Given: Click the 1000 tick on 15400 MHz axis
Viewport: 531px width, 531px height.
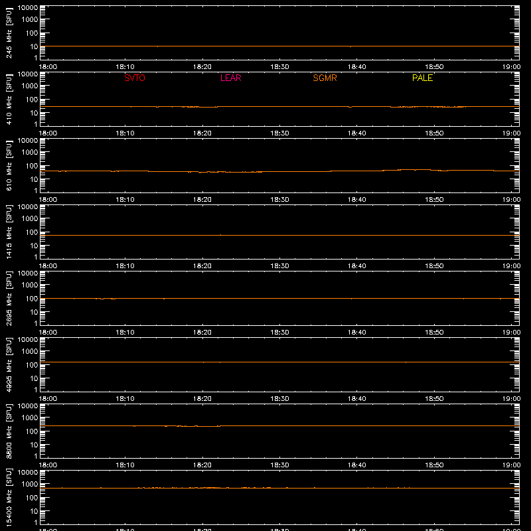Looking at the screenshot, I should pos(30,485).
